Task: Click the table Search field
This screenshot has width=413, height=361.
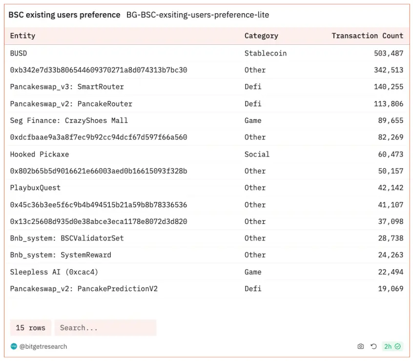Action: click(x=105, y=328)
